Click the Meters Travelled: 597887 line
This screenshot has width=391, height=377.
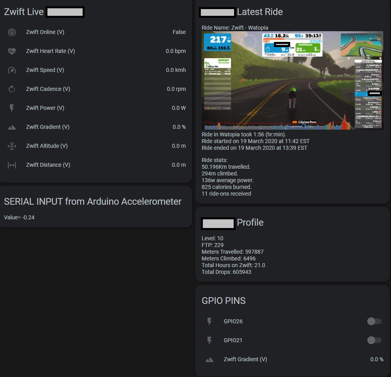click(232, 252)
